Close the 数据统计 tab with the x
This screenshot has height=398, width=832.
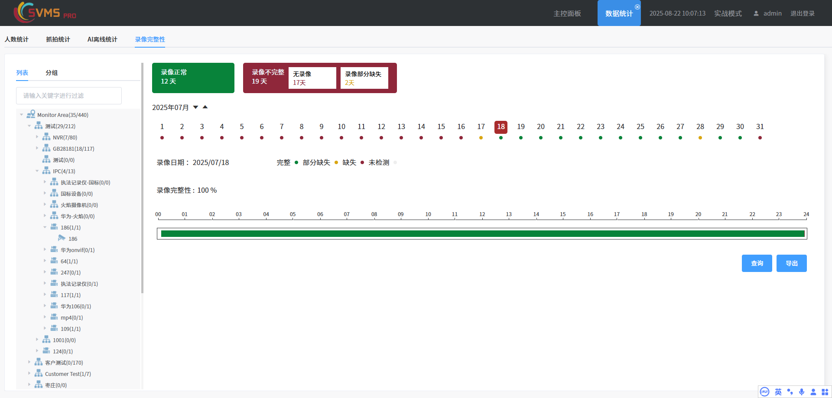pyautogui.click(x=637, y=7)
